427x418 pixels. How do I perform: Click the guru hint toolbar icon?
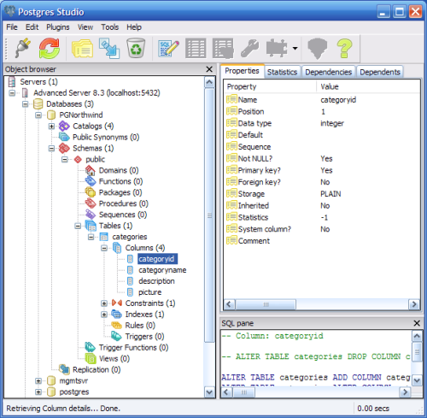(x=318, y=49)
